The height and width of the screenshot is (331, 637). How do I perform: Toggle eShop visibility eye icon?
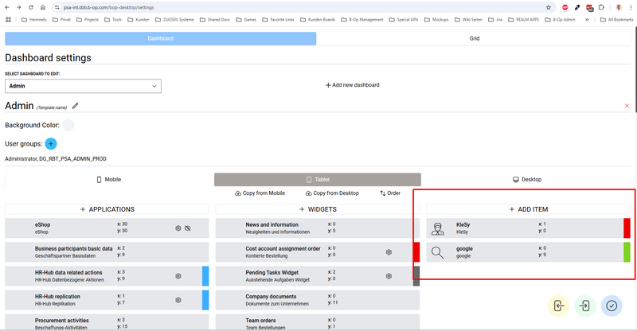pyautogui.click(x=189, y=228)
